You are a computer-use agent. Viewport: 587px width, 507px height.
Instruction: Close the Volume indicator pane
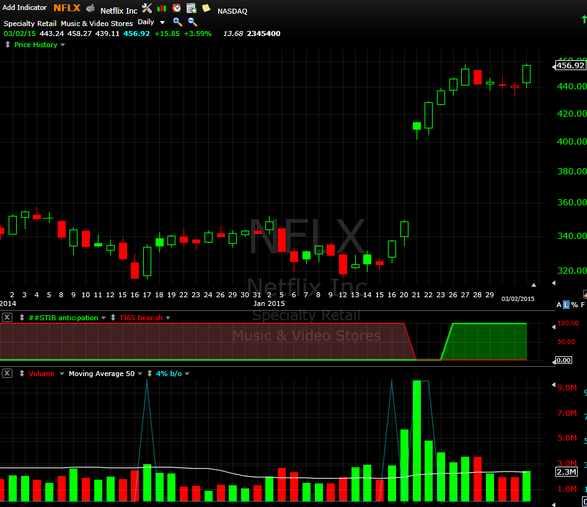click(7, 373)
